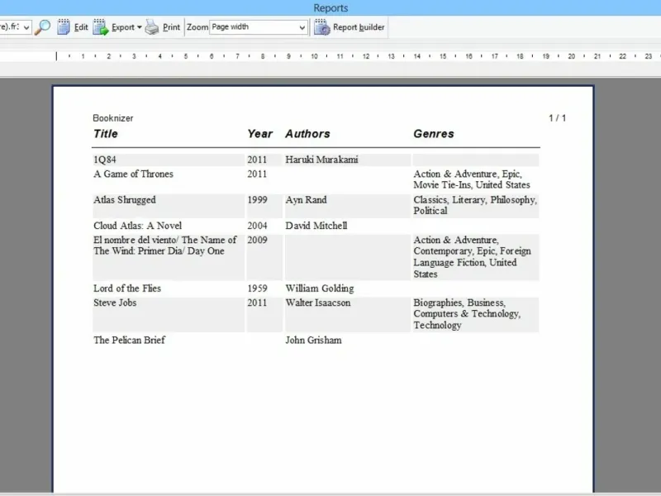Image resolution: width=661 pixels, height=496 pixels.
Task: Click year 1999 for Atlas Shrugged
Action: point(257,200)
